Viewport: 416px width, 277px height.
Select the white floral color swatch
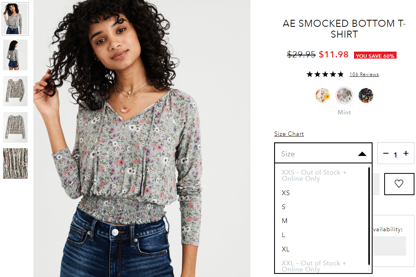click(x=323, y=95)
